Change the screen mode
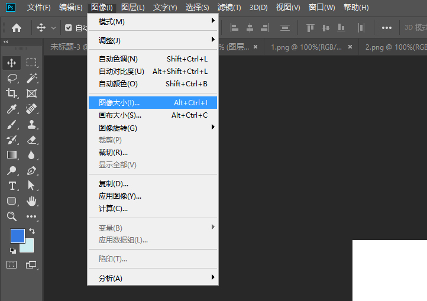This screenshot has height=301, width=427. point(31,264)
